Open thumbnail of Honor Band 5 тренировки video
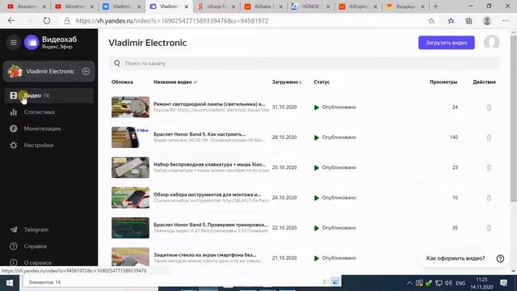Viewport: 517px width, 291px height. [x=130, y=228]
